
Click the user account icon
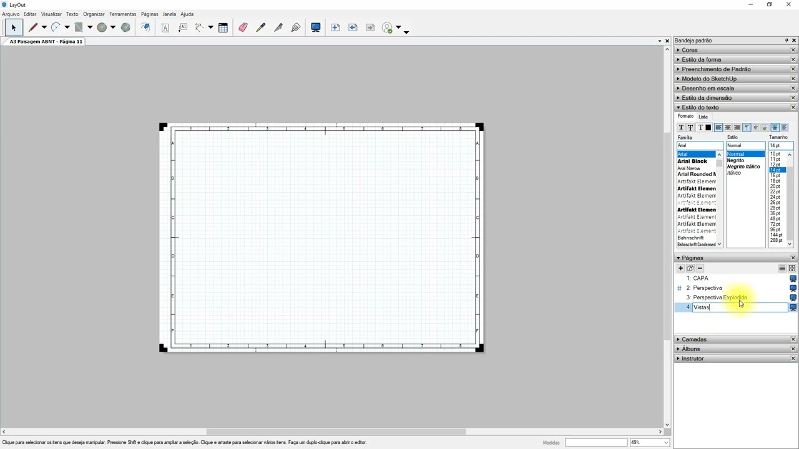(388, 27)
